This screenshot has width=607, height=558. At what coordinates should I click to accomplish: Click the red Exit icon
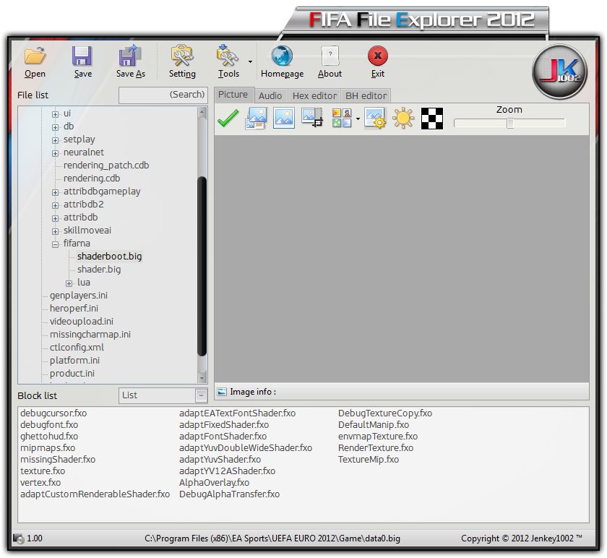click(x=377, y=57)
